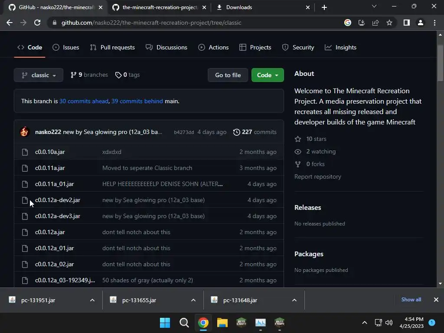
Task: Click the browser forward arrow
Action: coord(23,23)
